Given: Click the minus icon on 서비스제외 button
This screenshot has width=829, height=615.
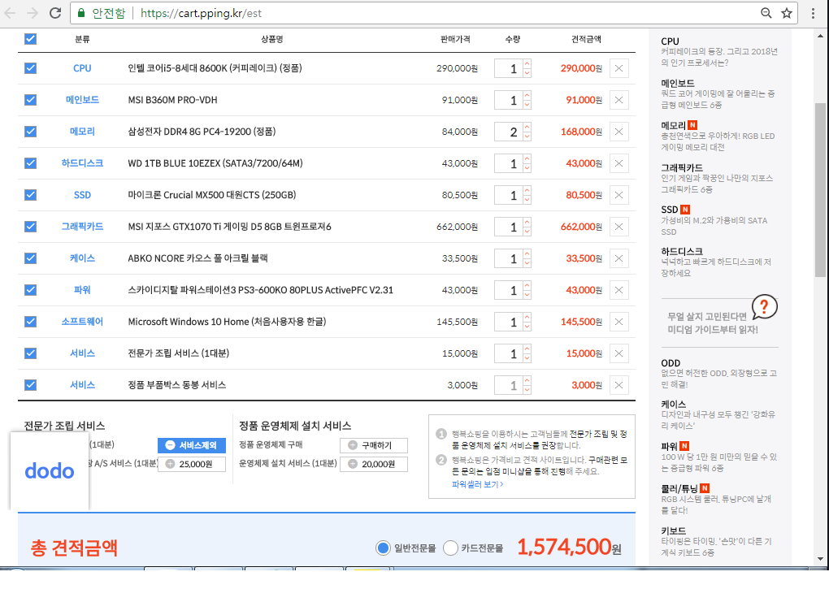Looking at the screenshot, I should click(x=170, y=445).
